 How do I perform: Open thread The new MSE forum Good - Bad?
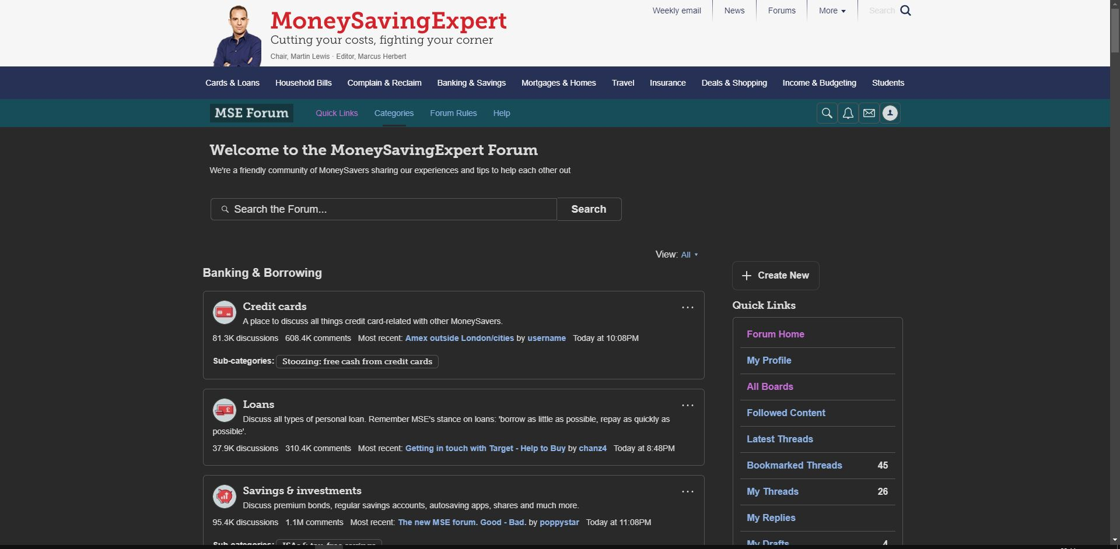pos(462,522)
